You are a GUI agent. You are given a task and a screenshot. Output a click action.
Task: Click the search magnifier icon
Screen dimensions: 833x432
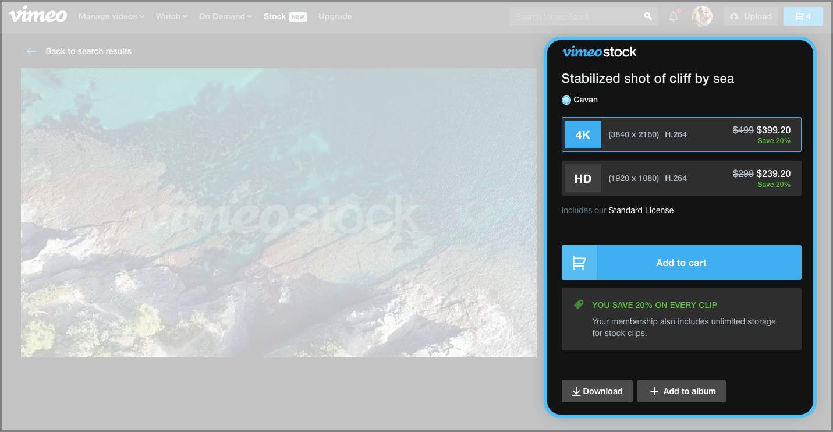pyautogui.click(x=648, y=16)
